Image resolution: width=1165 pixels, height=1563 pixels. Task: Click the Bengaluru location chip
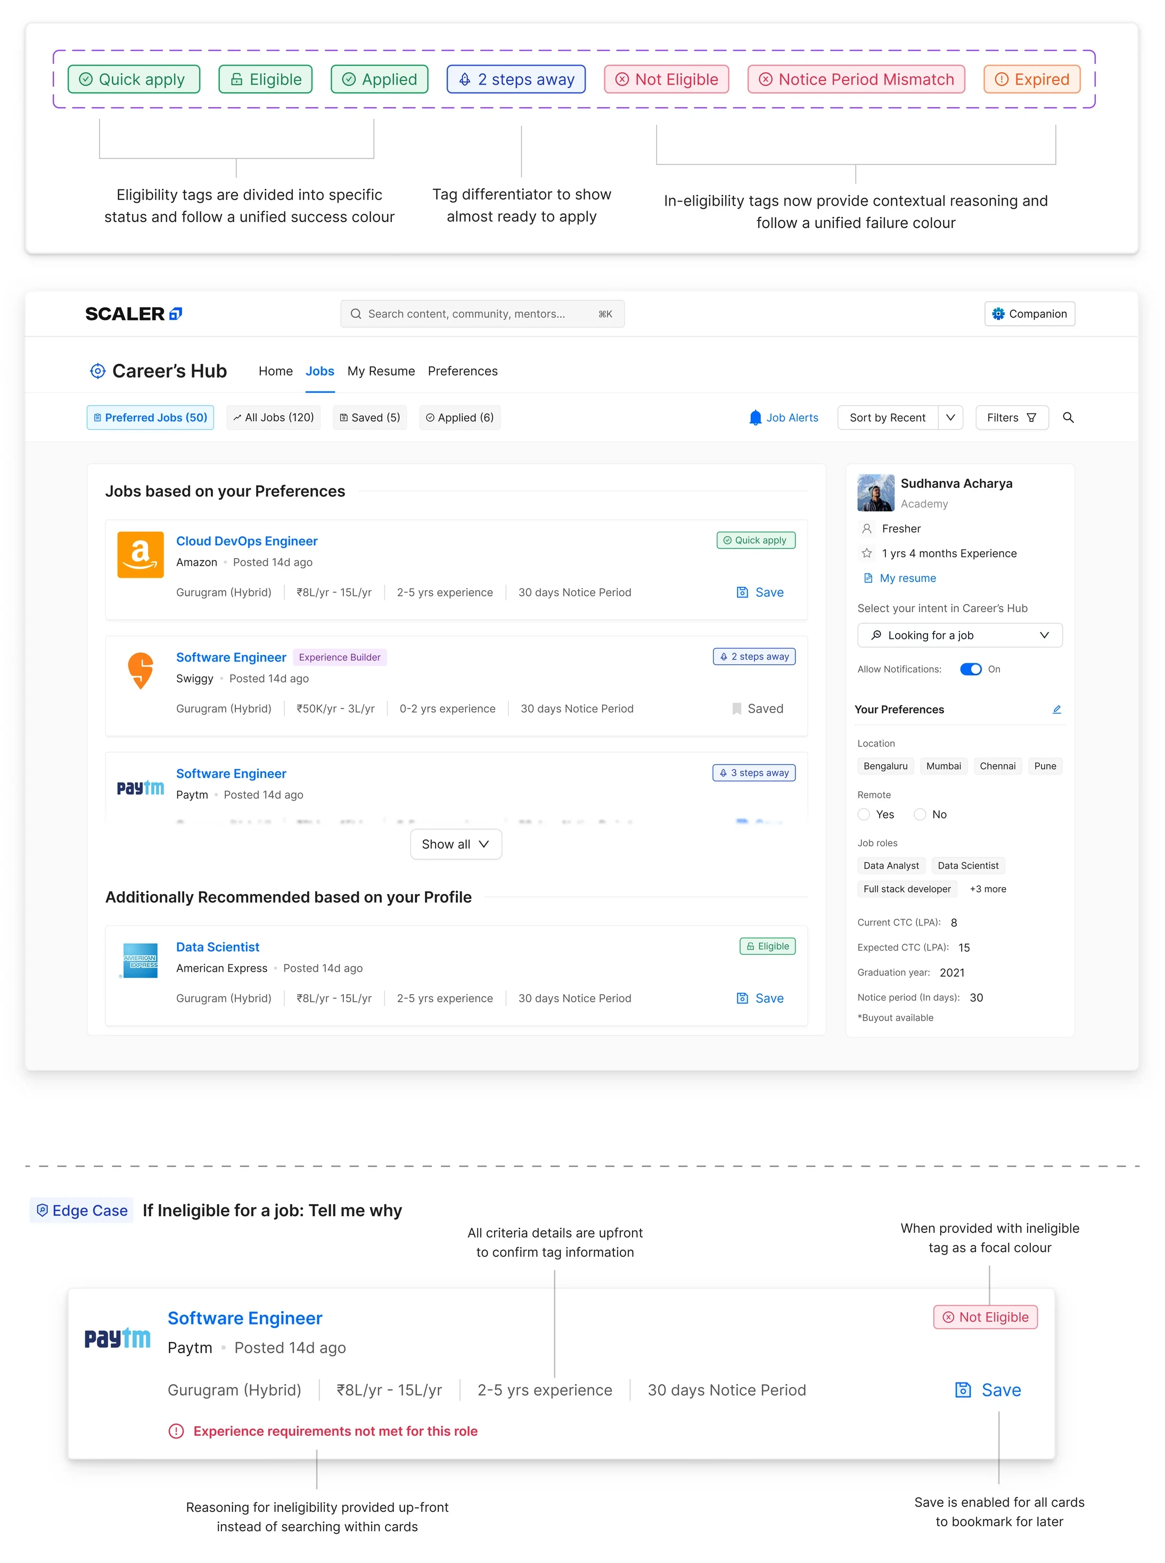click(x=886, y=766)
